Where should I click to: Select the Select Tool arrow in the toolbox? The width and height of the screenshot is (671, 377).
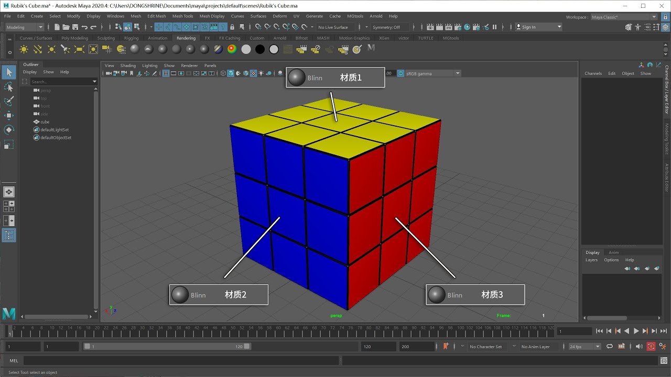coord(9,72)
